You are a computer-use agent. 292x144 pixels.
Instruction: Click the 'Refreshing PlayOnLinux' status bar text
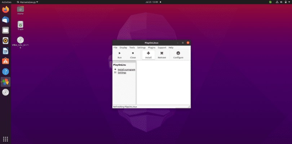(125, 107)
